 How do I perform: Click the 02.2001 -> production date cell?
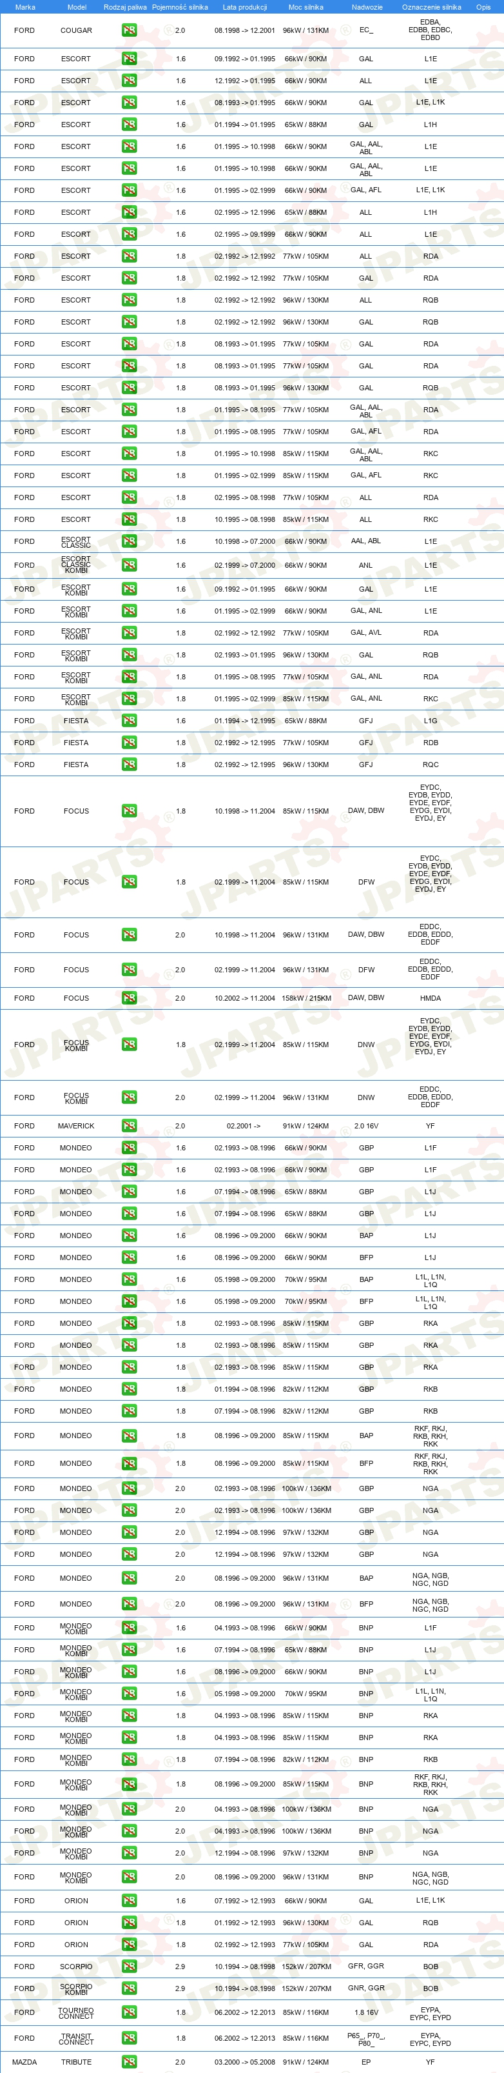(x=244, y=1126)
